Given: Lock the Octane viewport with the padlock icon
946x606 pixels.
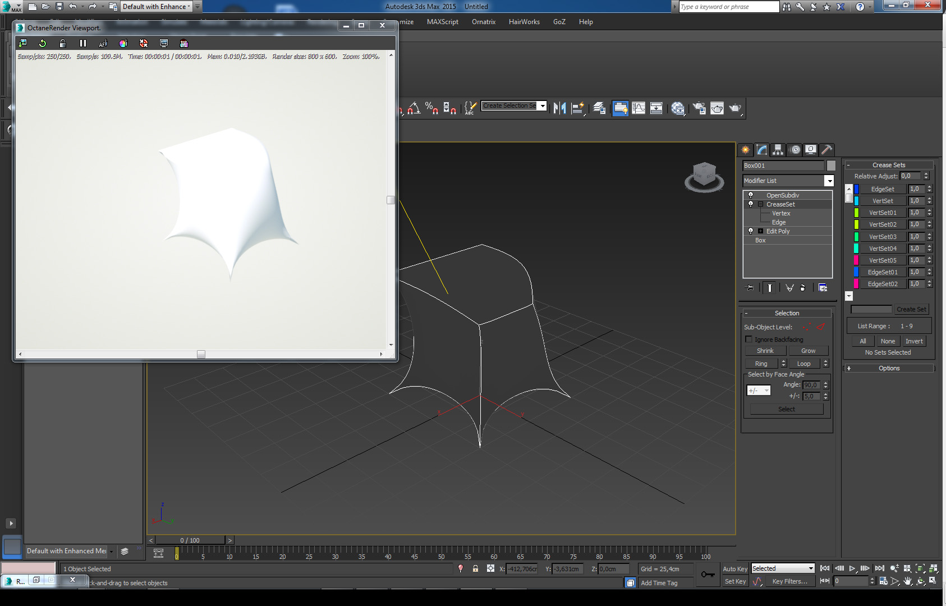Looking at the screenshot, I should click(63, 43).
